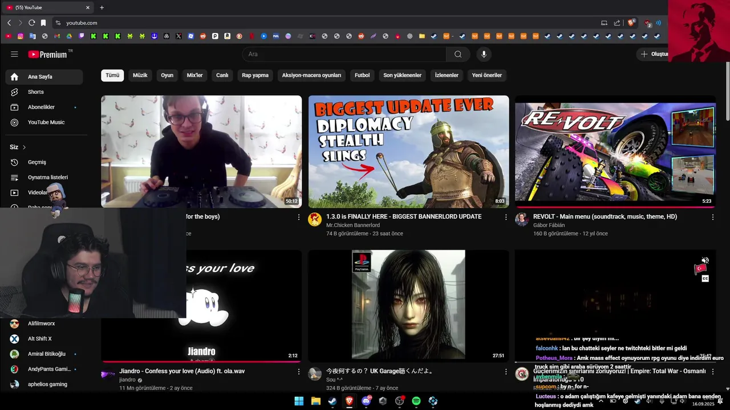Select the Futbol filter chip
730x410 pixels.
point(362,75)
